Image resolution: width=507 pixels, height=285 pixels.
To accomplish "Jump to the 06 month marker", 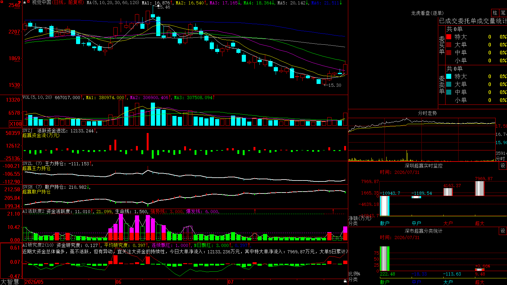I will pyautogui.click(x=119, y=282).
